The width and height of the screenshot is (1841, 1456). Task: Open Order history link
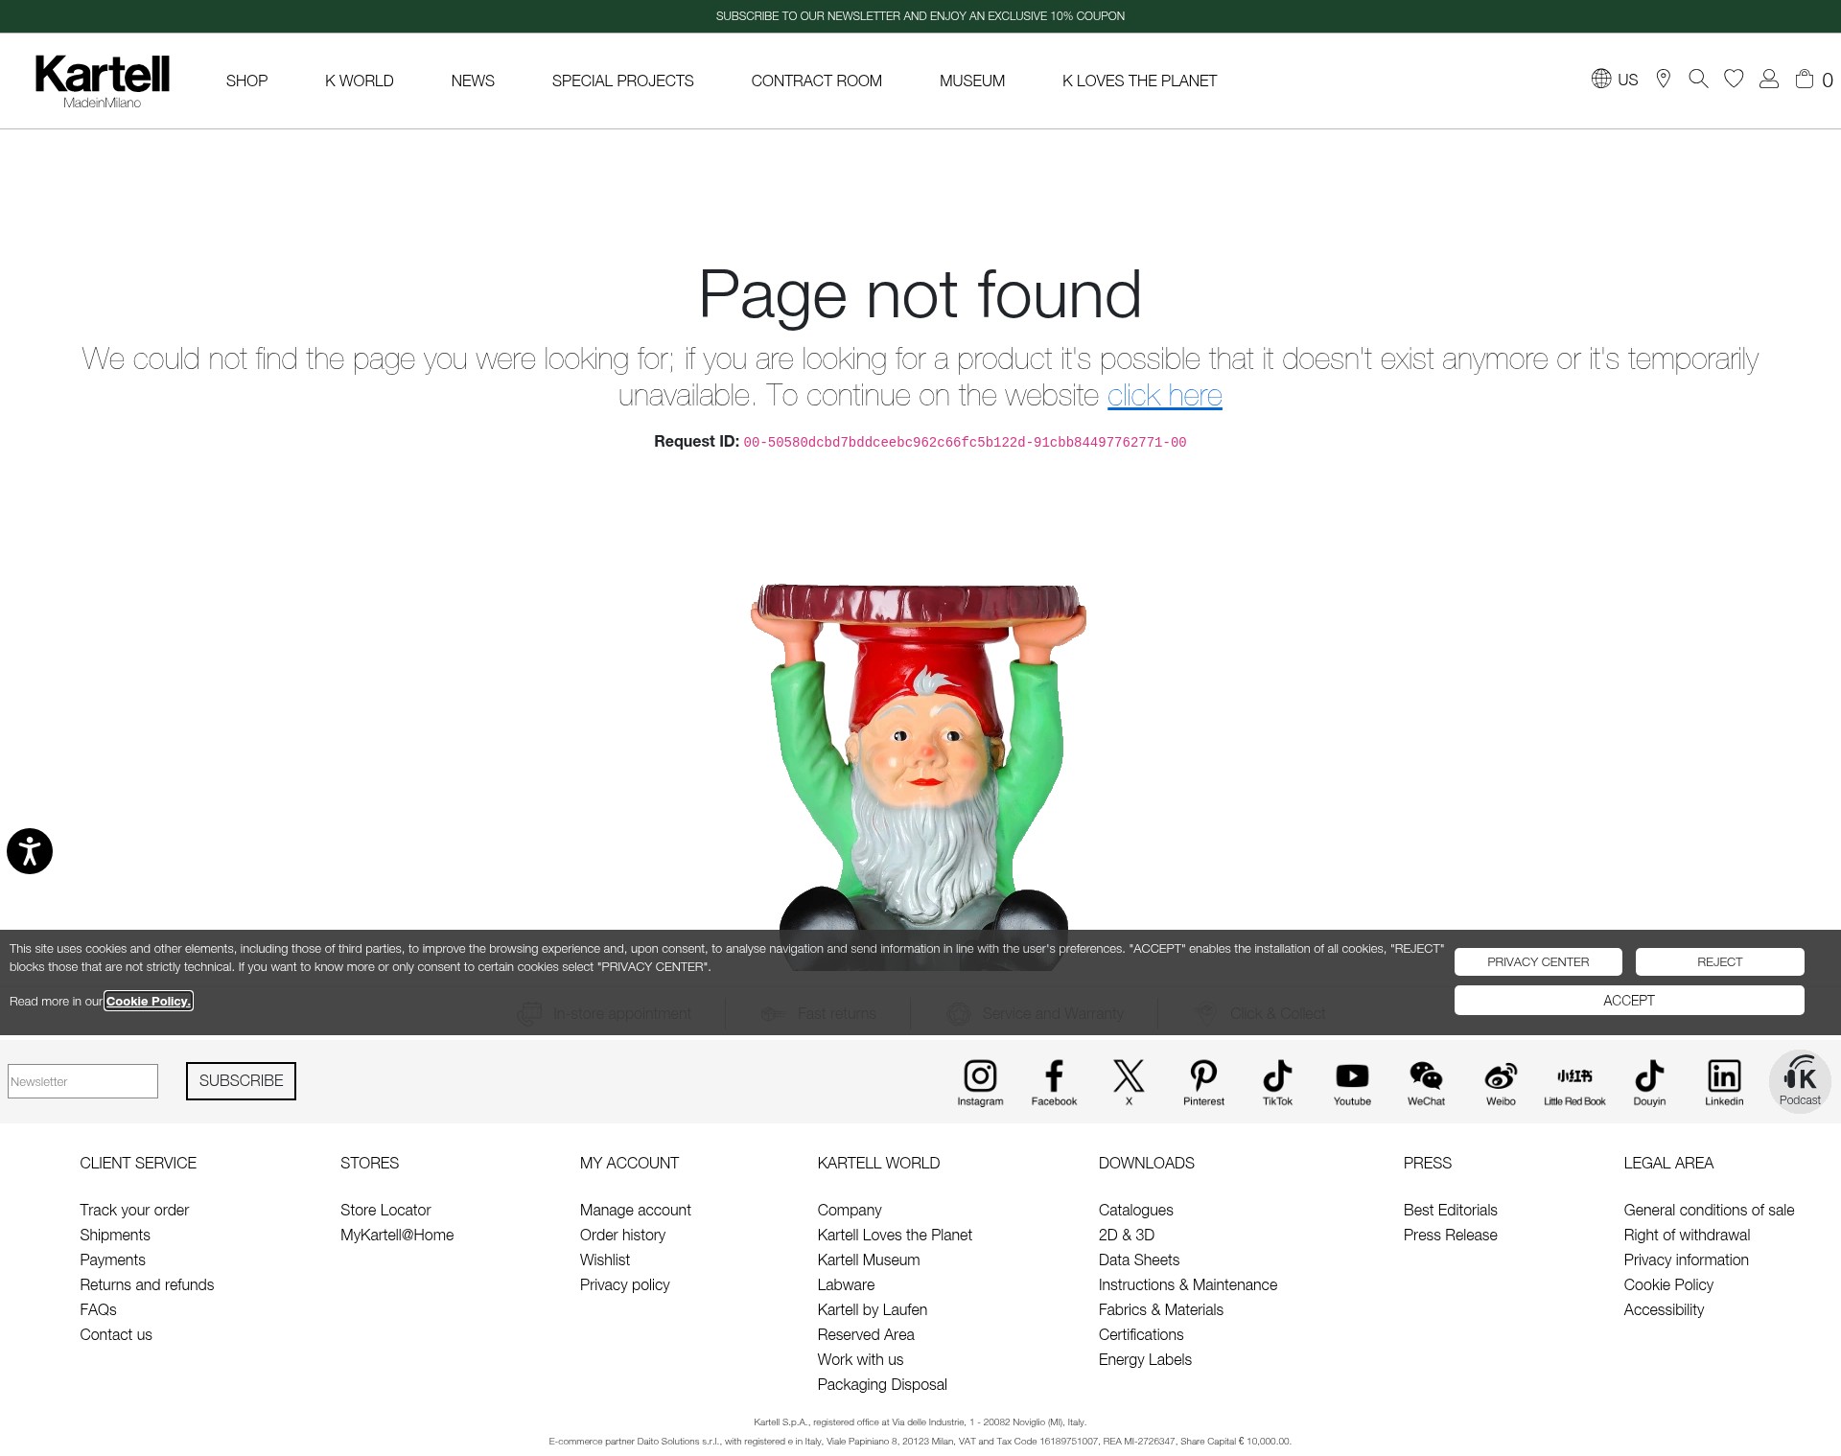pos(622,1235)
